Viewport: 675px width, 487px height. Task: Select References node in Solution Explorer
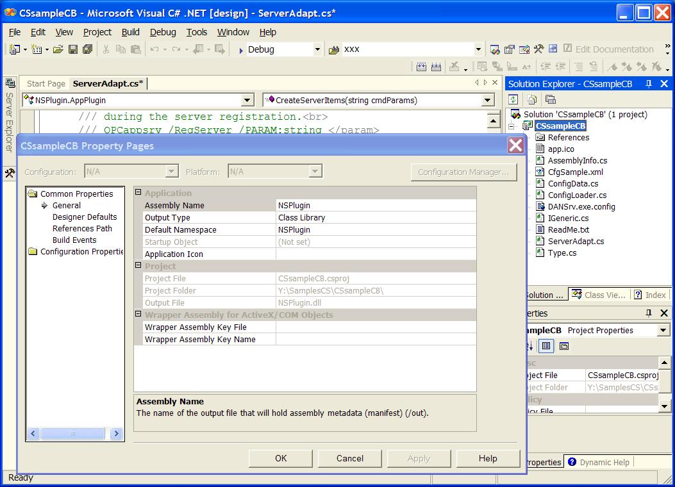click(x=568, y=137)
